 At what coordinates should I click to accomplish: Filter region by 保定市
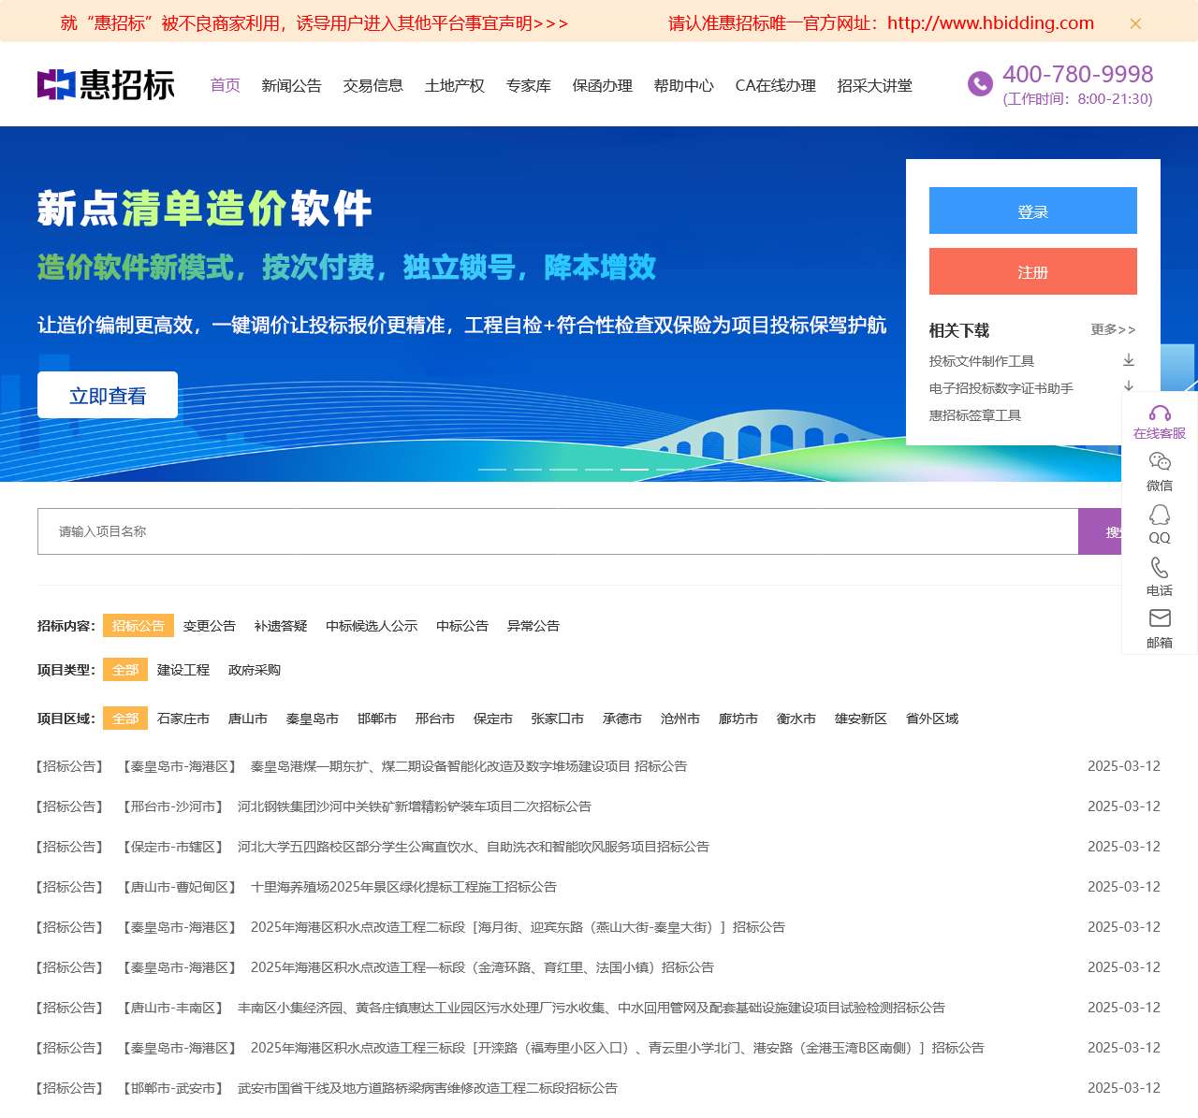pos(493,719)
